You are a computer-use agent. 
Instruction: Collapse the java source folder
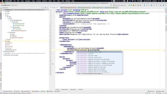7,19
